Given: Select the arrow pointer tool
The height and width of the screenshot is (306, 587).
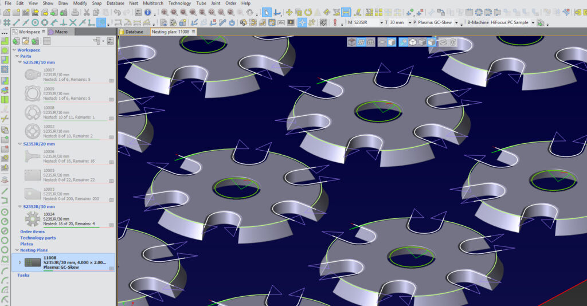Looking at the screenshot, I should tap(266, 13).
